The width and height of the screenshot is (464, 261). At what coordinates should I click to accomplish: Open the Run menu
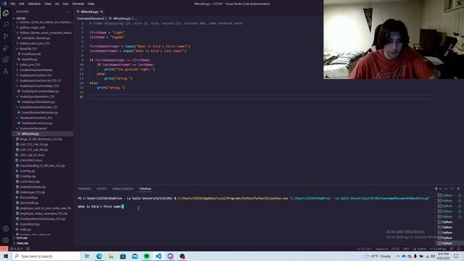coord(66,4)
